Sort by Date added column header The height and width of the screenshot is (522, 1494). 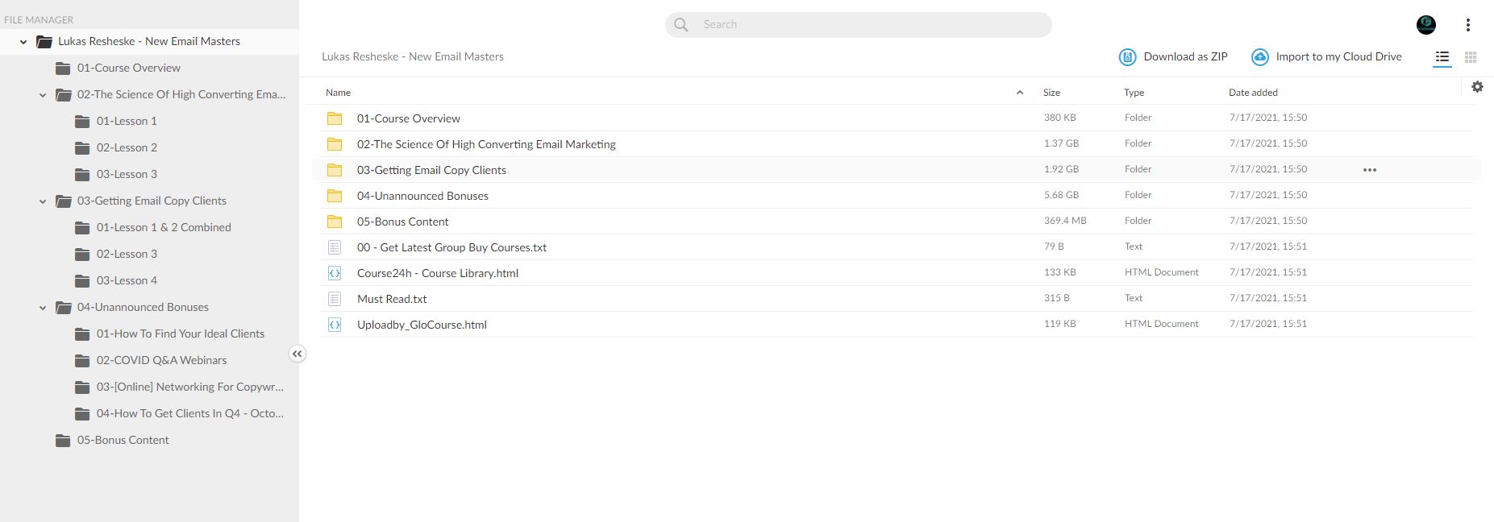tap(1253, 93)
